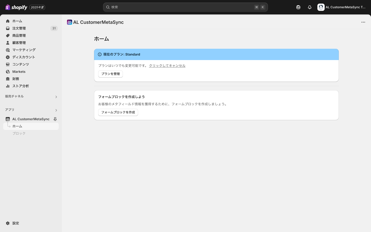Select the ブロック sub-item
The width and height of the screenshot is (371, 232).
tap(31, 134)
